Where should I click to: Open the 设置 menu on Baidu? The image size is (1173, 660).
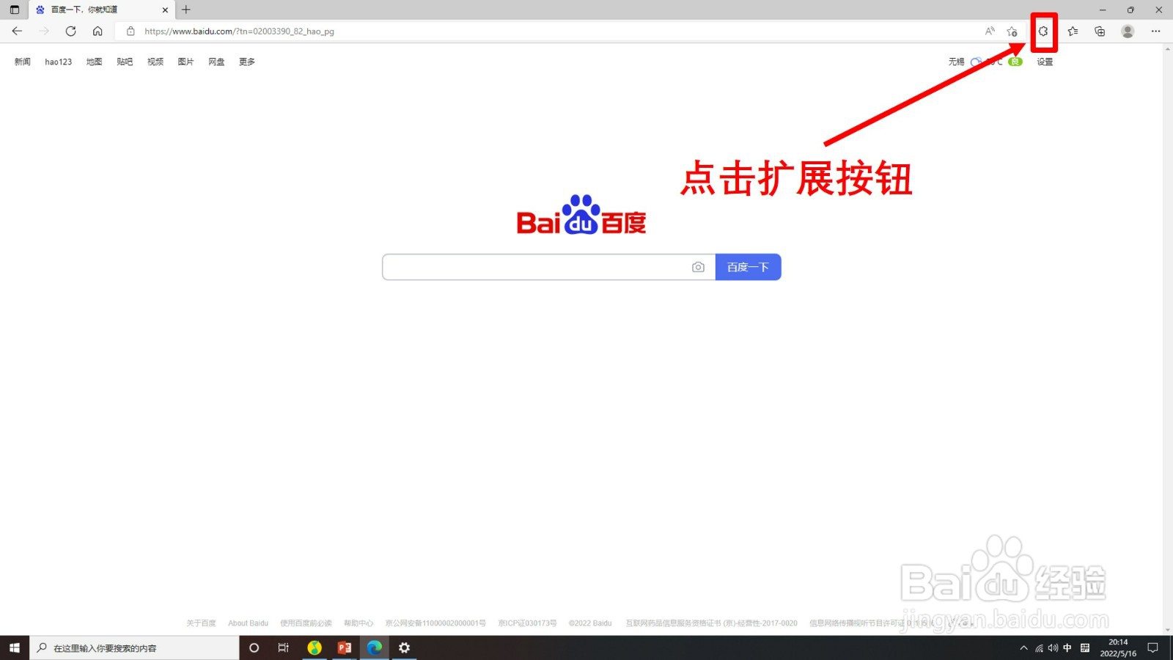1045,62
